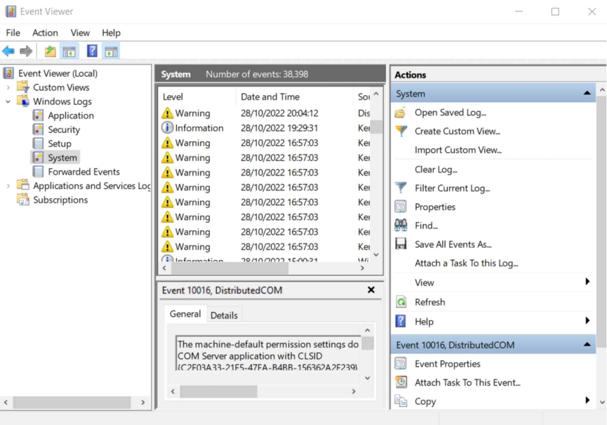
Task: Sort by Date and Time column header
Action: coord(294,96)
